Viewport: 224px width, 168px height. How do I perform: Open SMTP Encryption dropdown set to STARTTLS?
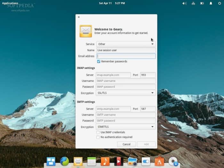[126, 127]
